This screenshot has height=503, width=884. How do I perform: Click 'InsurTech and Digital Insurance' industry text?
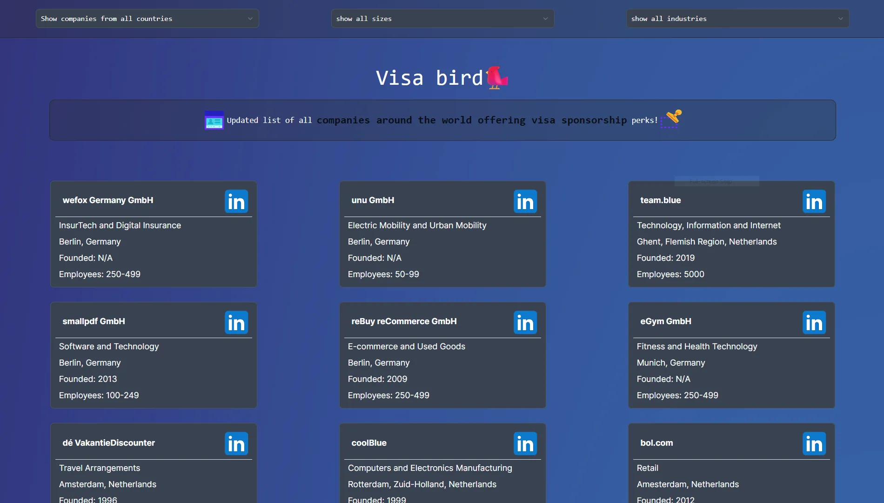(120, 225)
